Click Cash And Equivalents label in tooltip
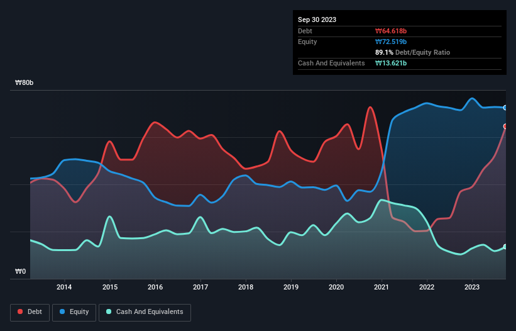 click(331, 63)
